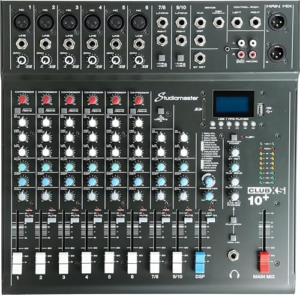Click the DSP send knob on channel 2
This screenshot has height=295, width=300.
tap(46, 181)
